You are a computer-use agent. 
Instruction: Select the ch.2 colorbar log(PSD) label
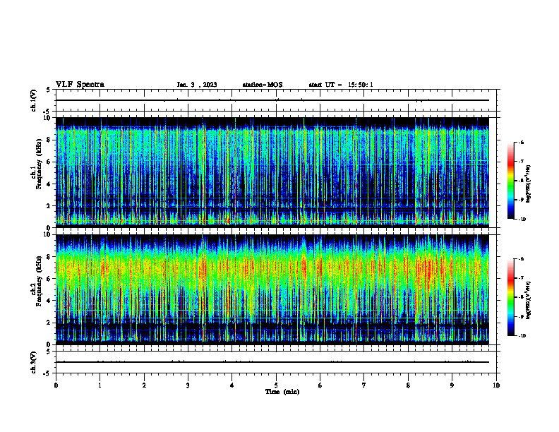529,301
